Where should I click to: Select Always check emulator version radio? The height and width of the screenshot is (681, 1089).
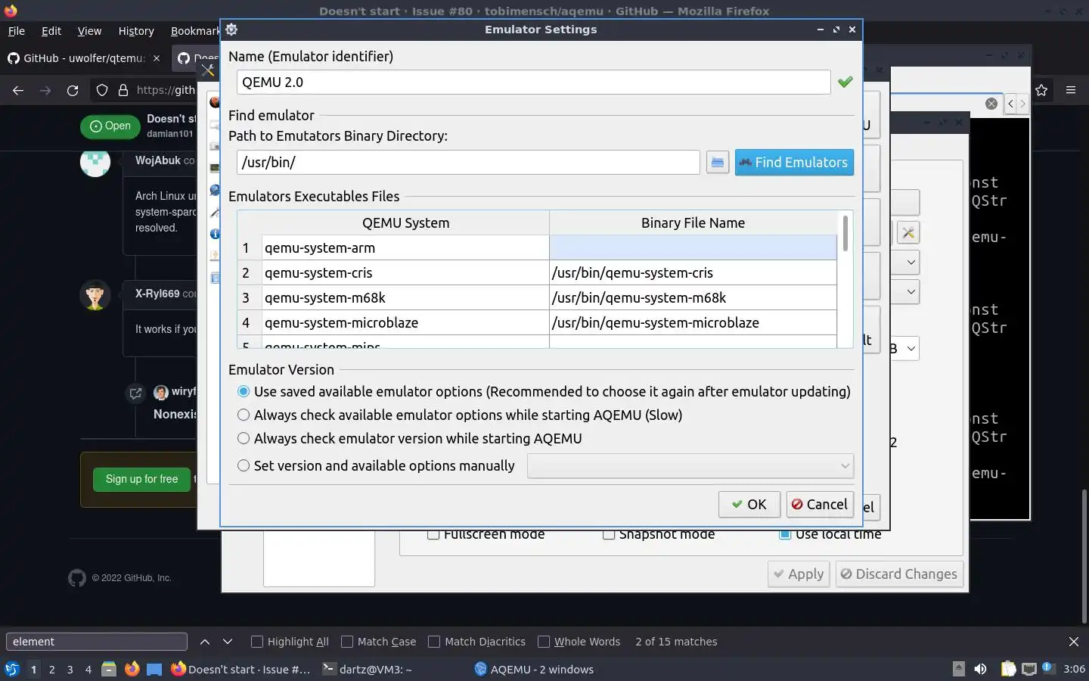coord(243,438)
